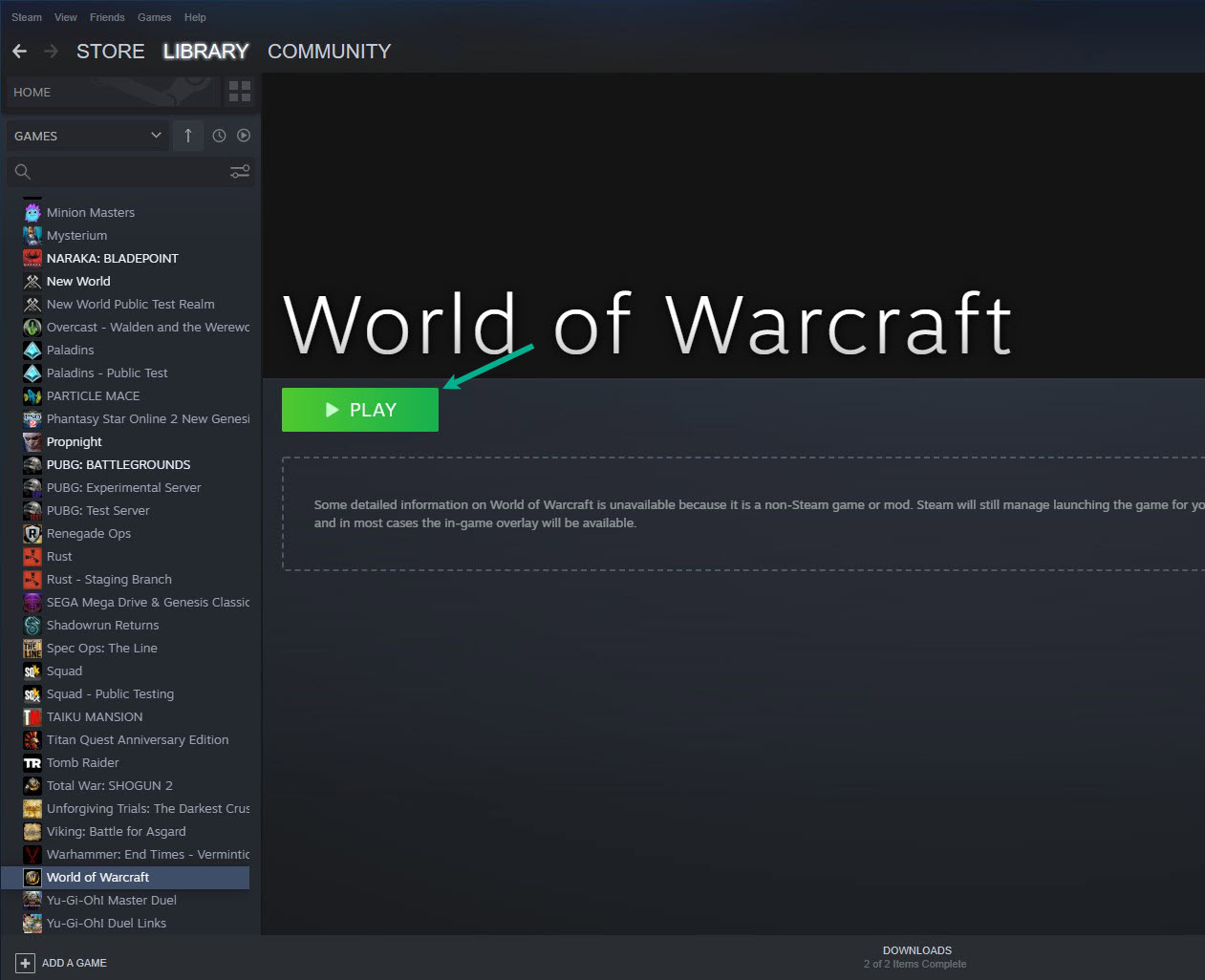Click the Paladins game icon
This screenshot has height=980, width=1205.
(32, 350)
